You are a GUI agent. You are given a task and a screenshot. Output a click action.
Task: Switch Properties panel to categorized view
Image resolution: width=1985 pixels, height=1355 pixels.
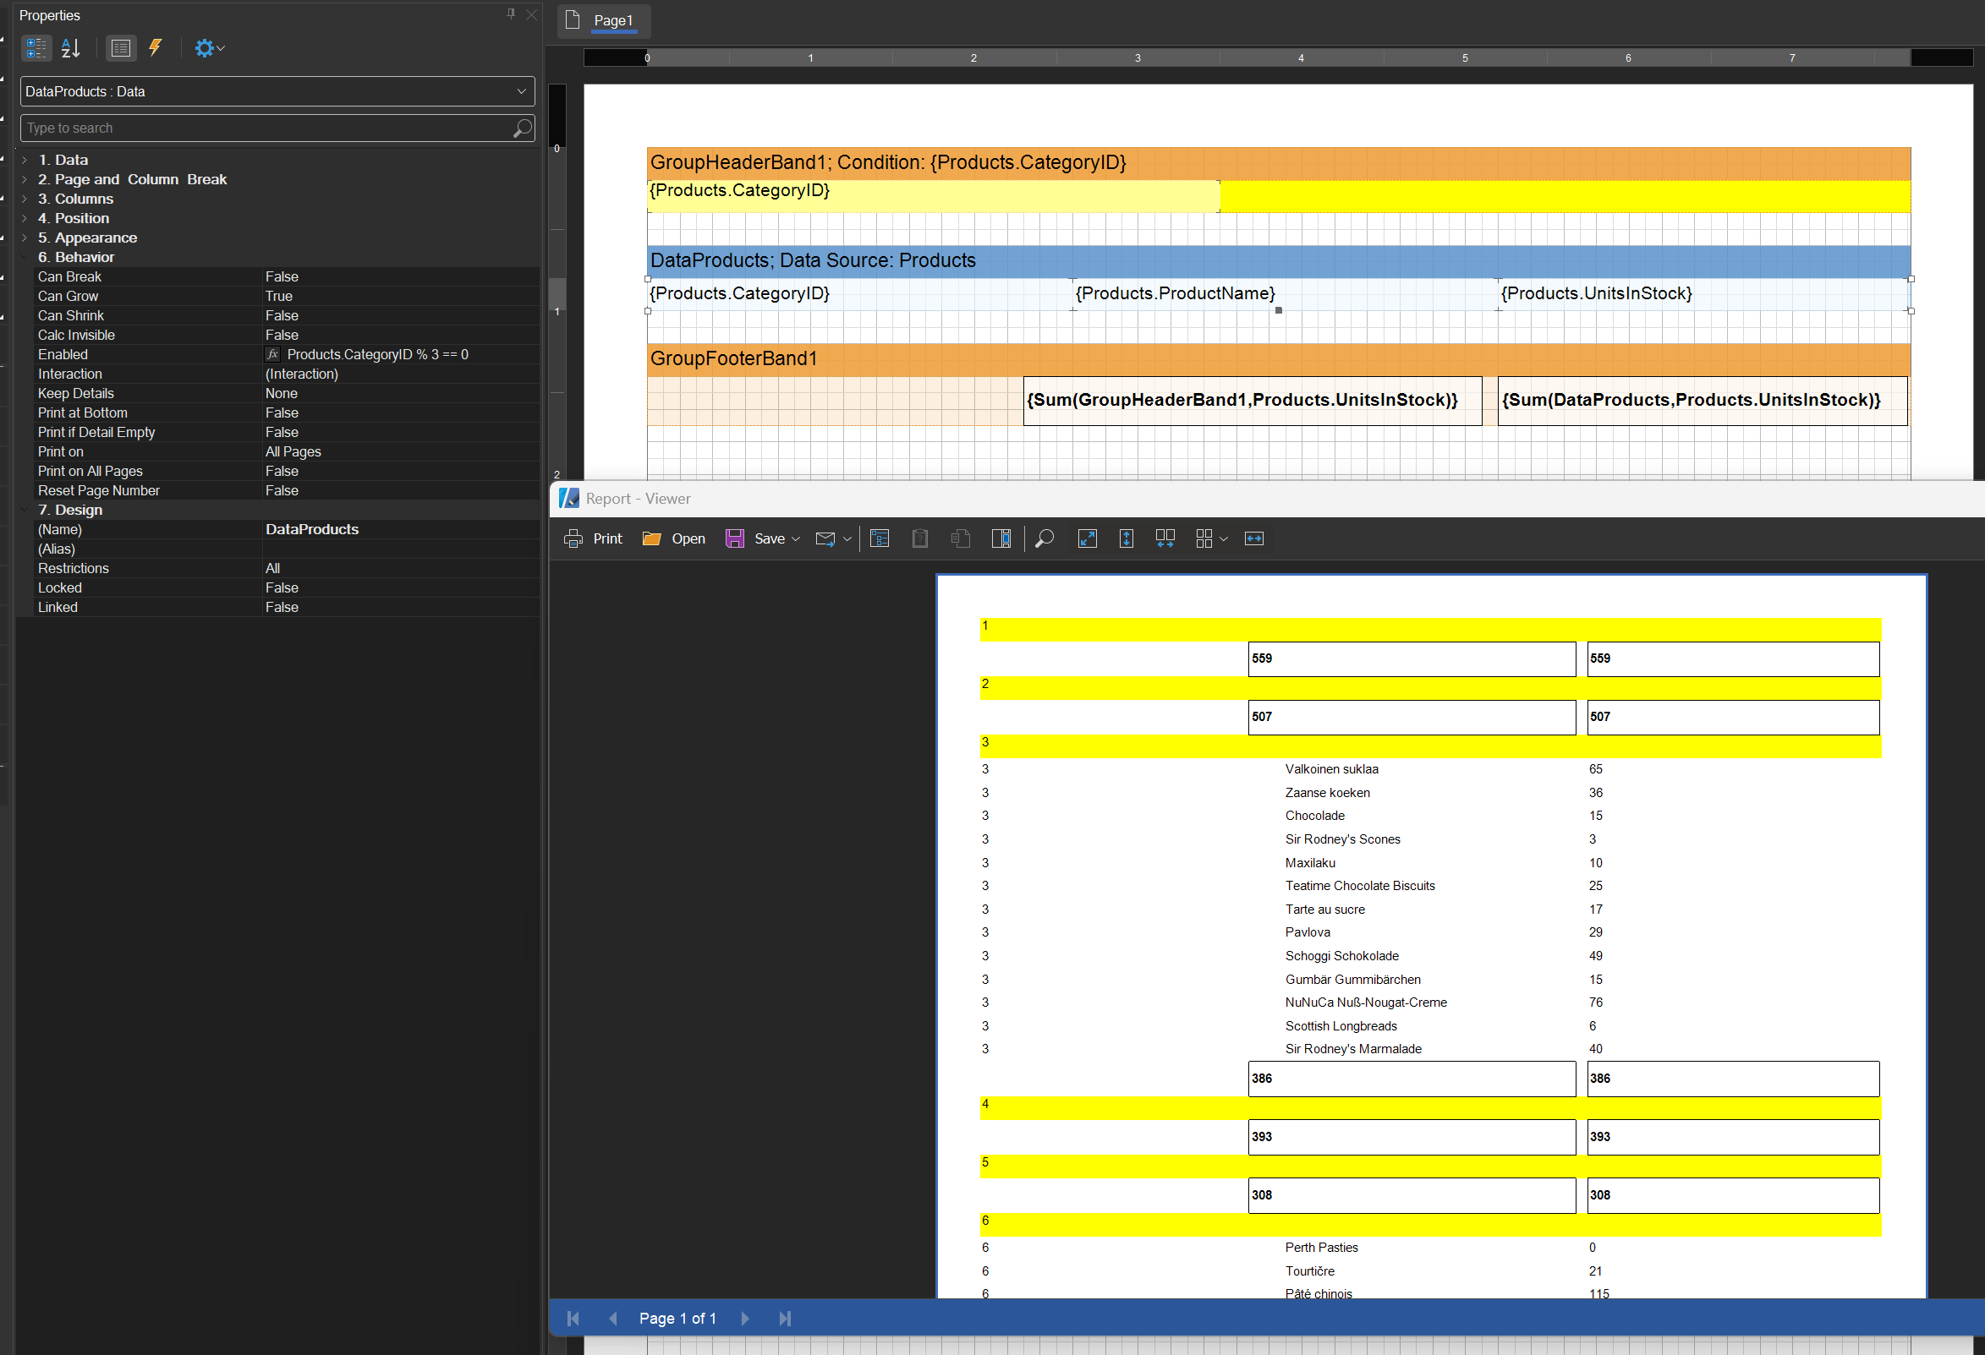36,48
